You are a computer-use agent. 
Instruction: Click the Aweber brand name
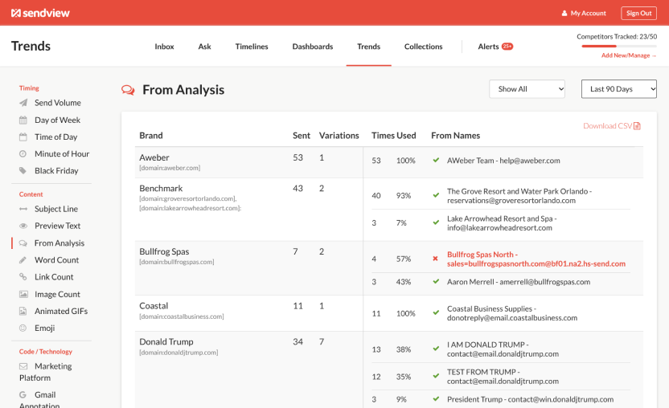154,157
